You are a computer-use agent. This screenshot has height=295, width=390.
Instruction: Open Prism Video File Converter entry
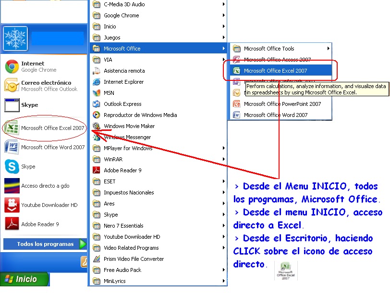(134, 259)
